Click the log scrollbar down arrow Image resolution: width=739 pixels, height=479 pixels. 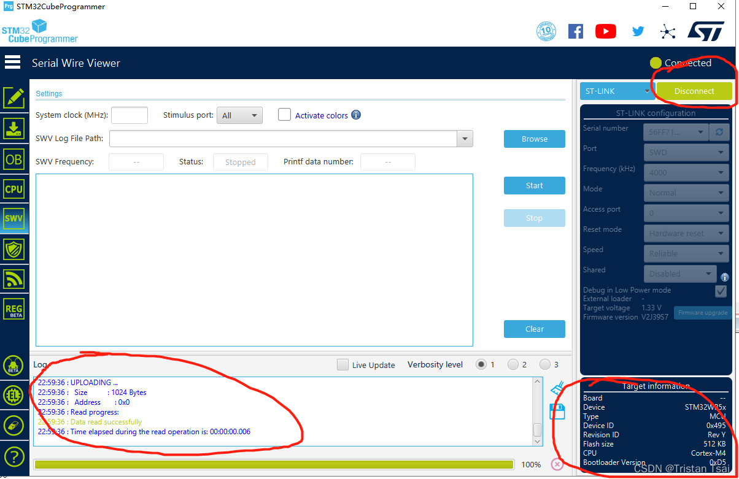point(538,441)
